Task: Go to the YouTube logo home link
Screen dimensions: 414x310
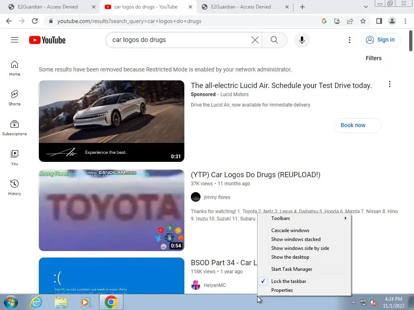Action: [47, 40]
